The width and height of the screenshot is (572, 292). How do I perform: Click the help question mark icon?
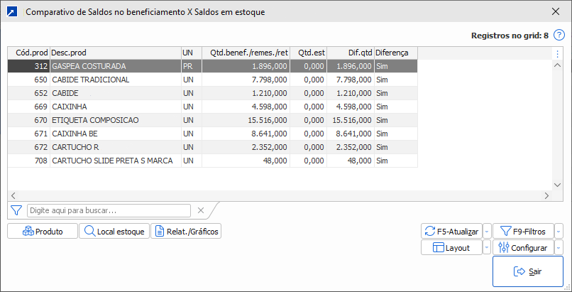click(559, 35)
